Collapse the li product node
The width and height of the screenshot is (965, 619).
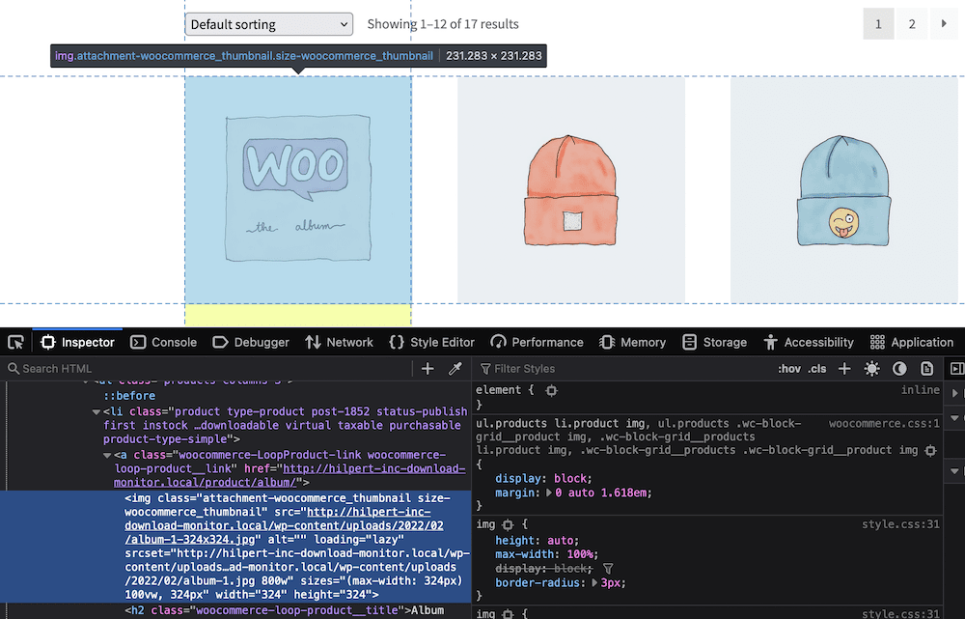point(96,412)
